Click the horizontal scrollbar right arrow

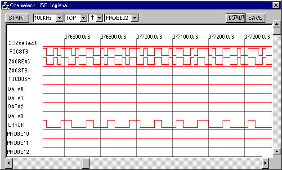(x=265, y=163)
